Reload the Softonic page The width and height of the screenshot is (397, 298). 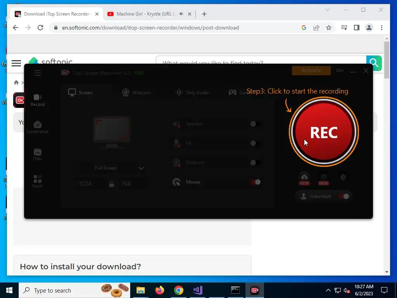(x=40, y=28)
